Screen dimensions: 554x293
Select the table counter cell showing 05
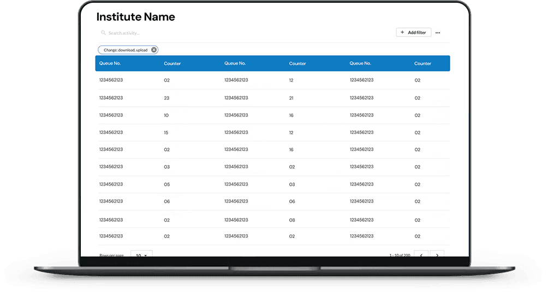click(167, 185)
